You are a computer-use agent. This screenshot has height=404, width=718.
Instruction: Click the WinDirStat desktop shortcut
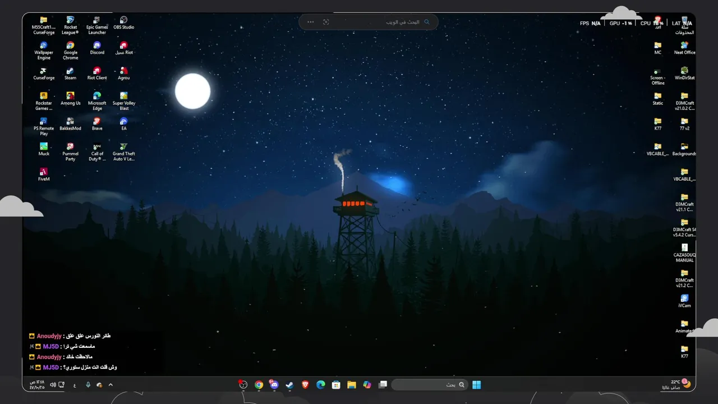pyautogui.click(x=684, y=74)
